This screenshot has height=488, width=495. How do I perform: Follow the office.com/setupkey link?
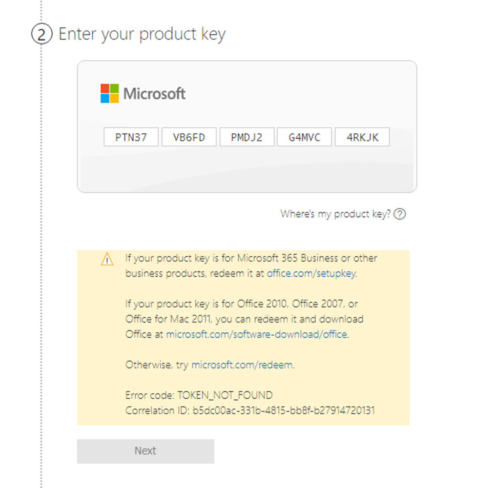[311, 273]
